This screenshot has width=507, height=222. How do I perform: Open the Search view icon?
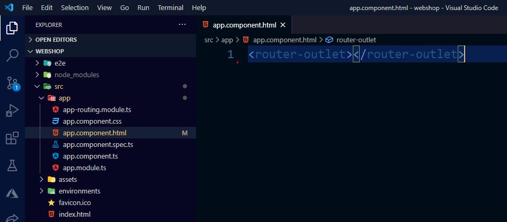click(12, 55)
